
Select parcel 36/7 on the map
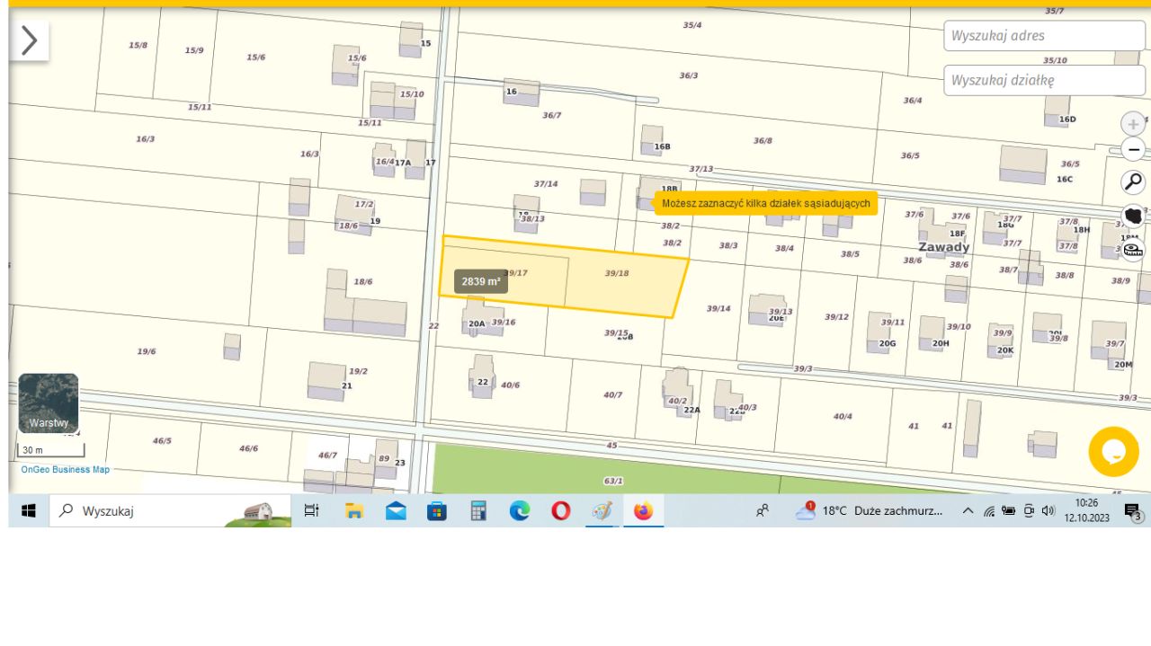tap(552, 115)
